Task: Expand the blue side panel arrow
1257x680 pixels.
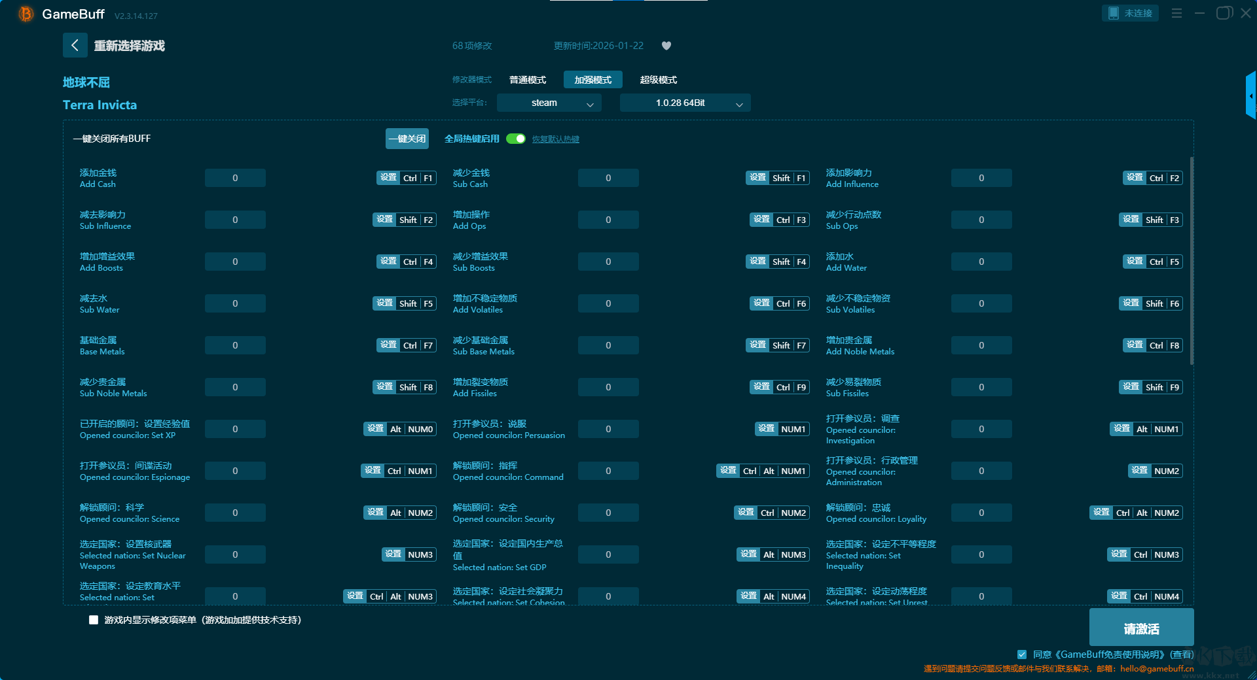Action: [x=1250, y=96]
